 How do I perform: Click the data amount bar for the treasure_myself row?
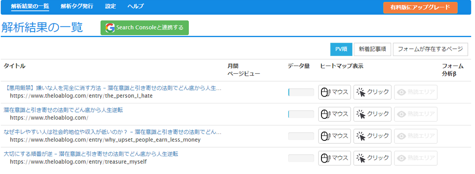coord(301,158)
